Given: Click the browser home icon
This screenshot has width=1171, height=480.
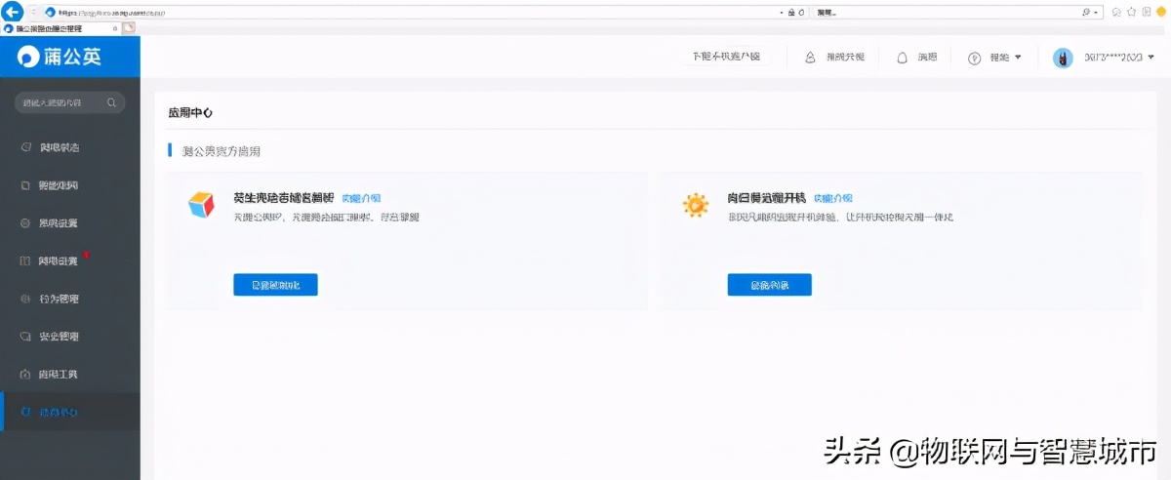Looking at the screenshot, I should coord(1117,12).
